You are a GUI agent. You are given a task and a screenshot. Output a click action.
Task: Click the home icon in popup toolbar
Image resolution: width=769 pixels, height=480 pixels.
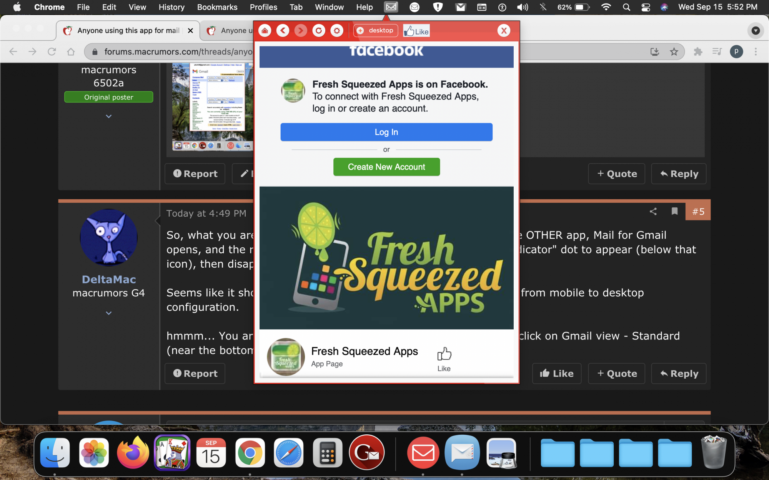pos(265,31)
